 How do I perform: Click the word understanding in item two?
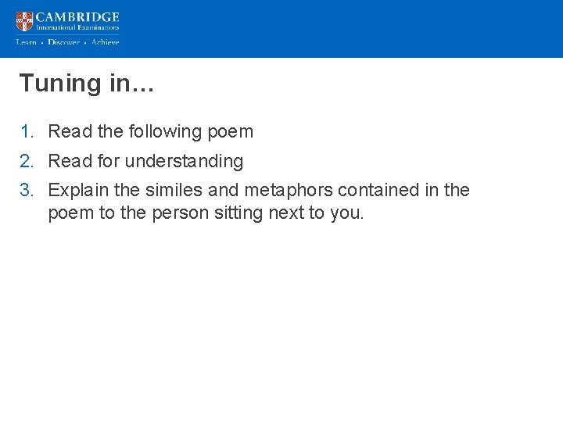tap(185, 162)
